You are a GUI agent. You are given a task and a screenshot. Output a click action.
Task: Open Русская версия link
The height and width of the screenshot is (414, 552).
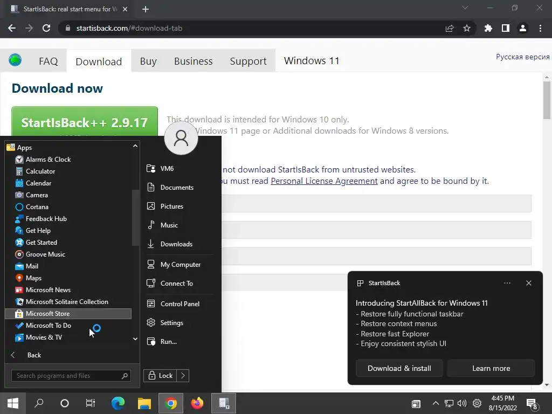[x=522, y=57]
